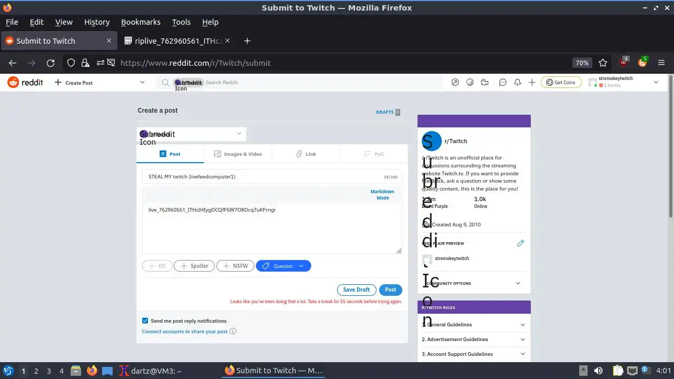Open the File menu
This screenshot has height=379, width=674.
(12, 22)
